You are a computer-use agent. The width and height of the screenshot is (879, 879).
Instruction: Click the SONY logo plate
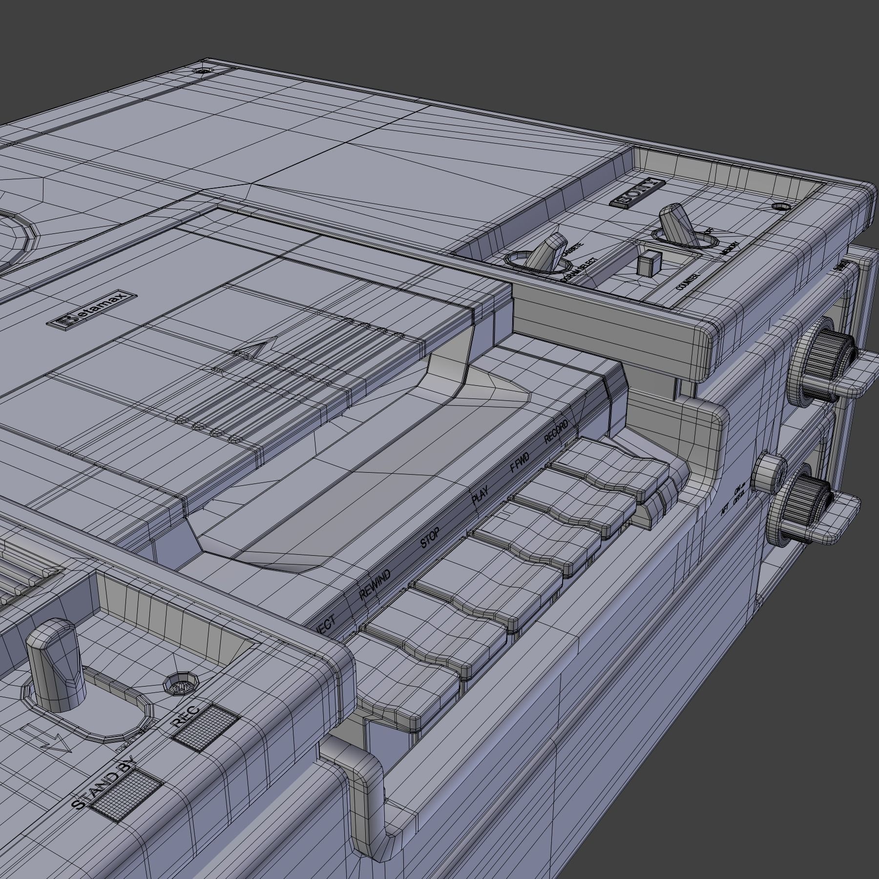638,193
